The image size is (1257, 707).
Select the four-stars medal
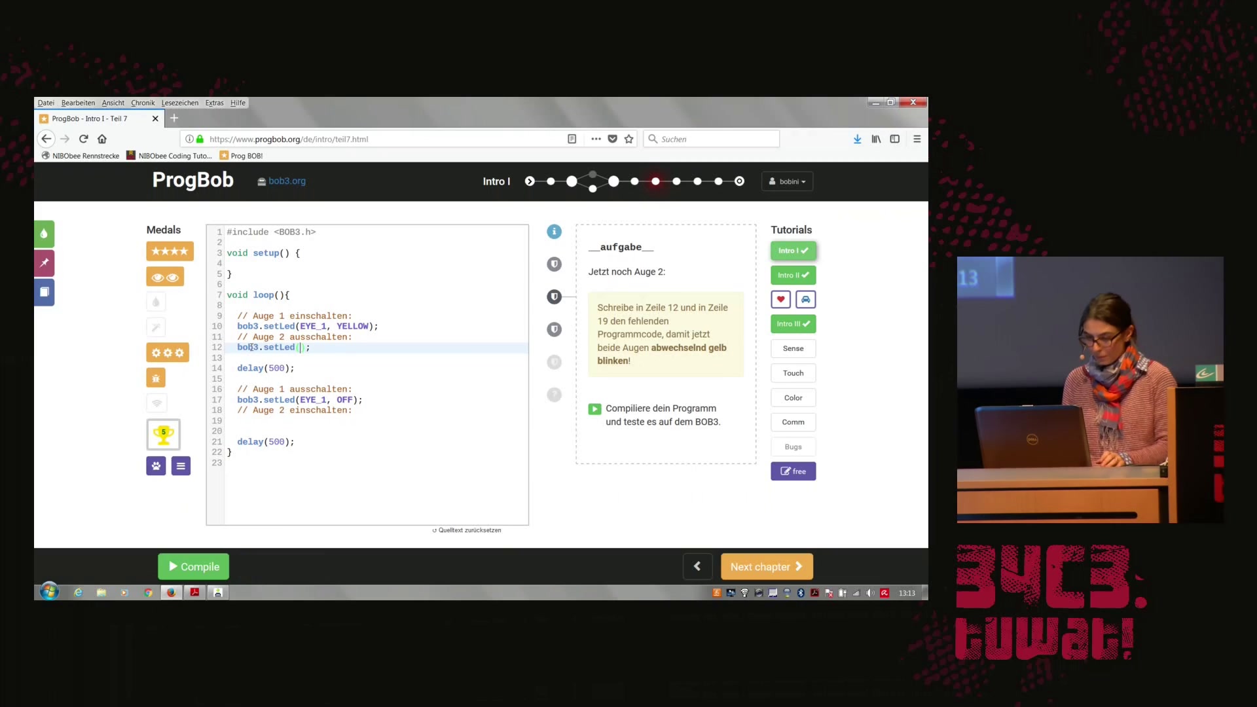170,251
